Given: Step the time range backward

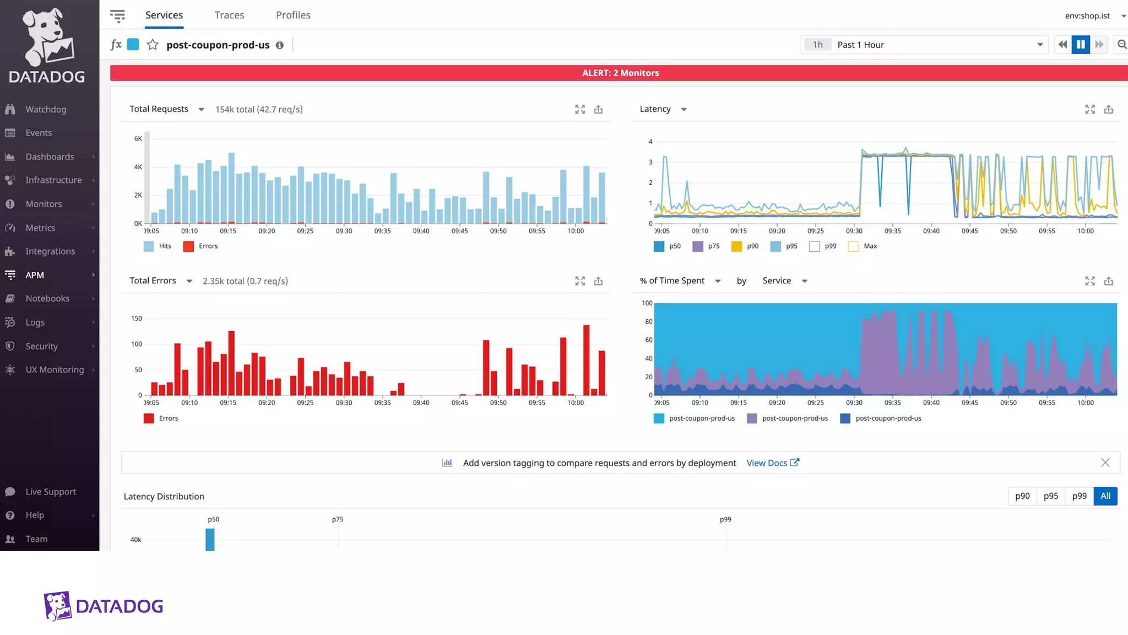Looking at the screenshot, I should click(1062, 45).
